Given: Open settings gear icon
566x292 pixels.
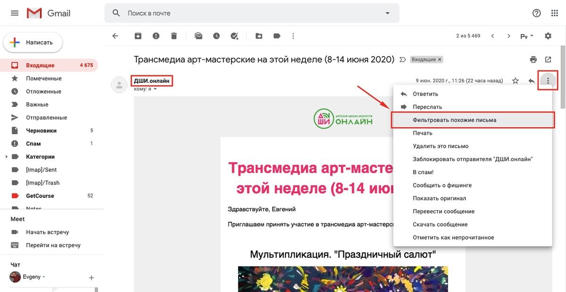Looking at the screenshot, I should point(548,36).
